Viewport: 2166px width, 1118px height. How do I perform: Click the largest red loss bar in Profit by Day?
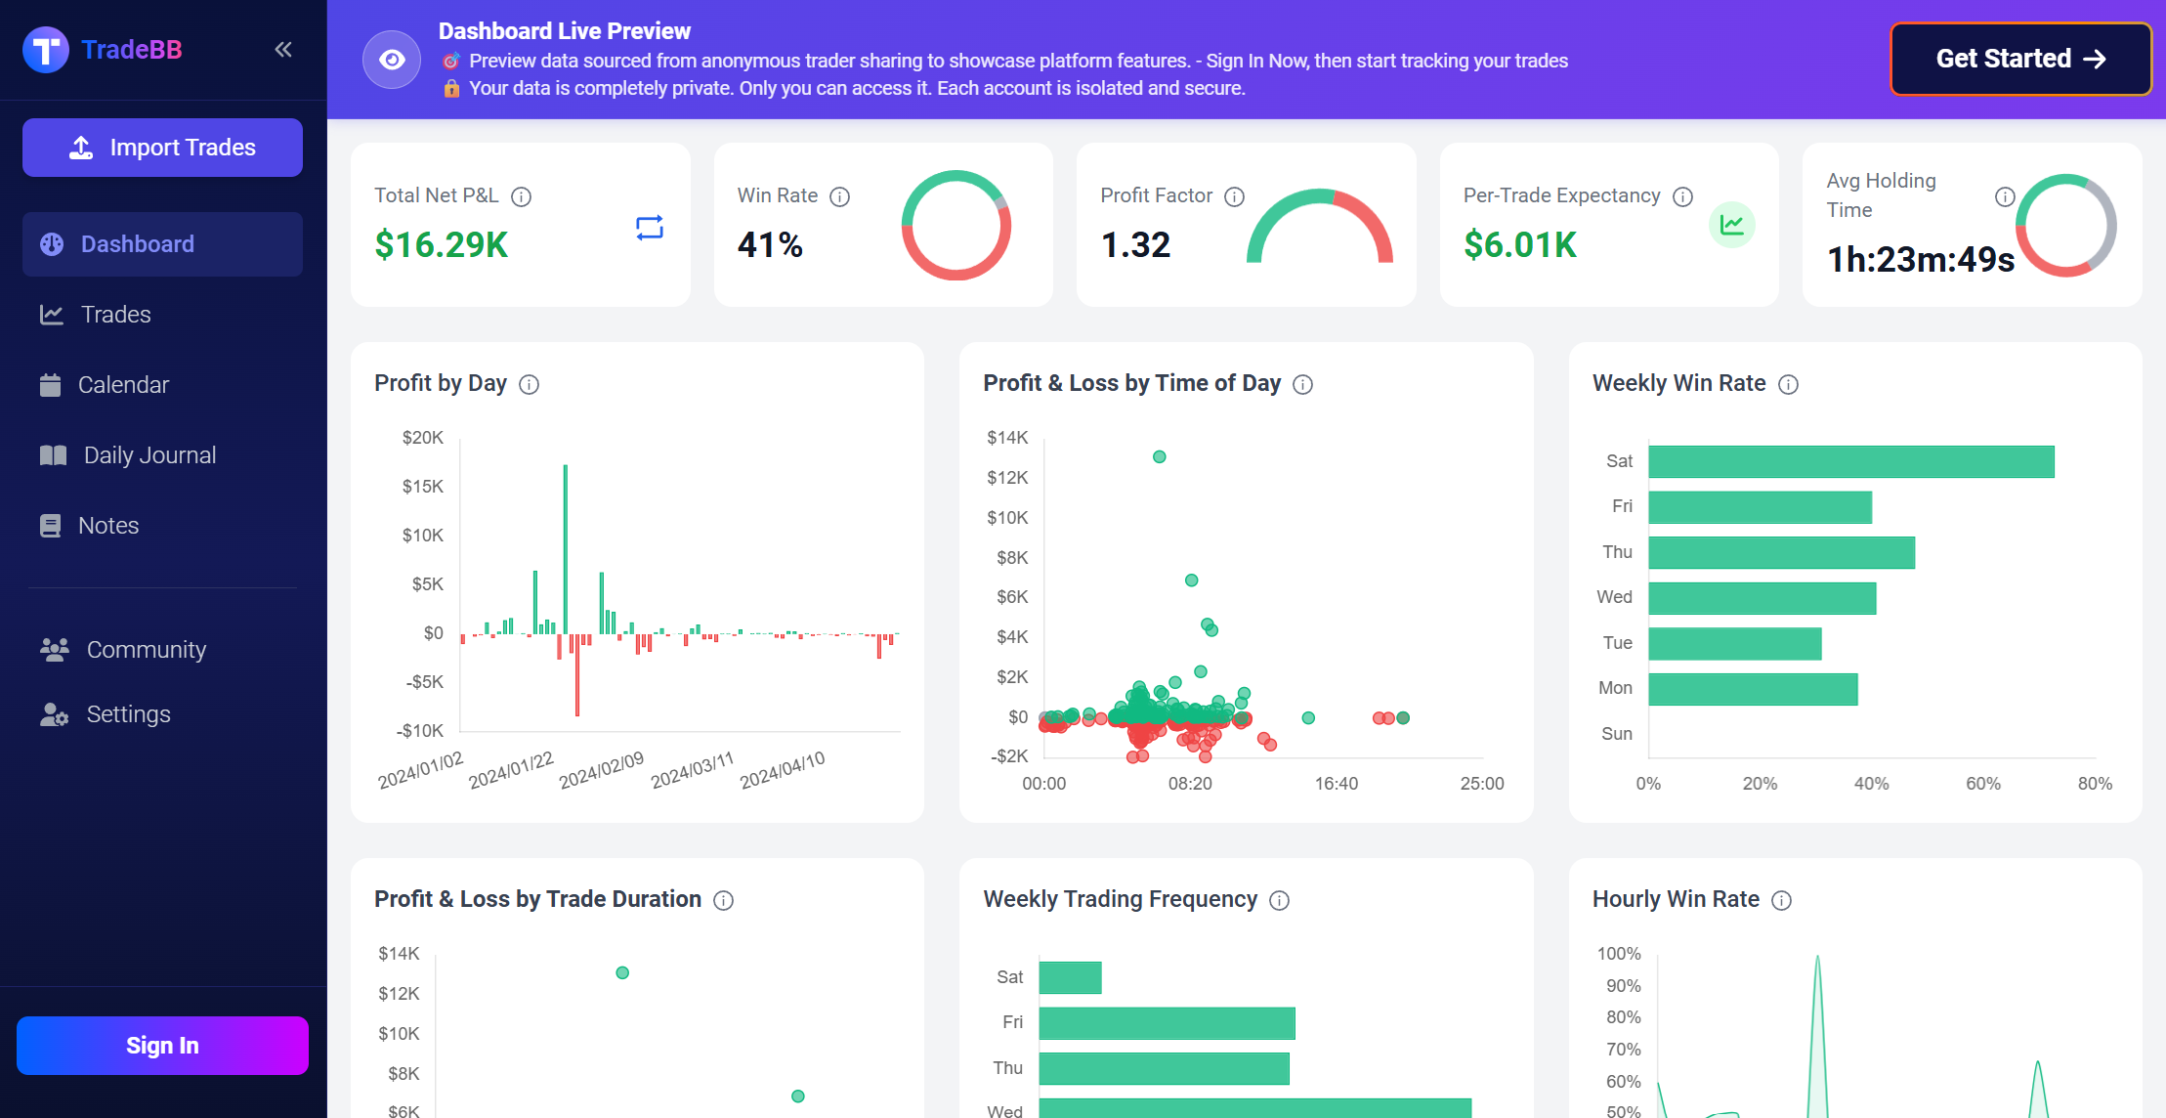[x=577, y=675]
